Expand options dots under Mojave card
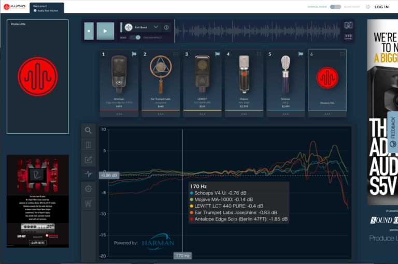This screenshot has width=398, height=264. [x=244, y=114]
